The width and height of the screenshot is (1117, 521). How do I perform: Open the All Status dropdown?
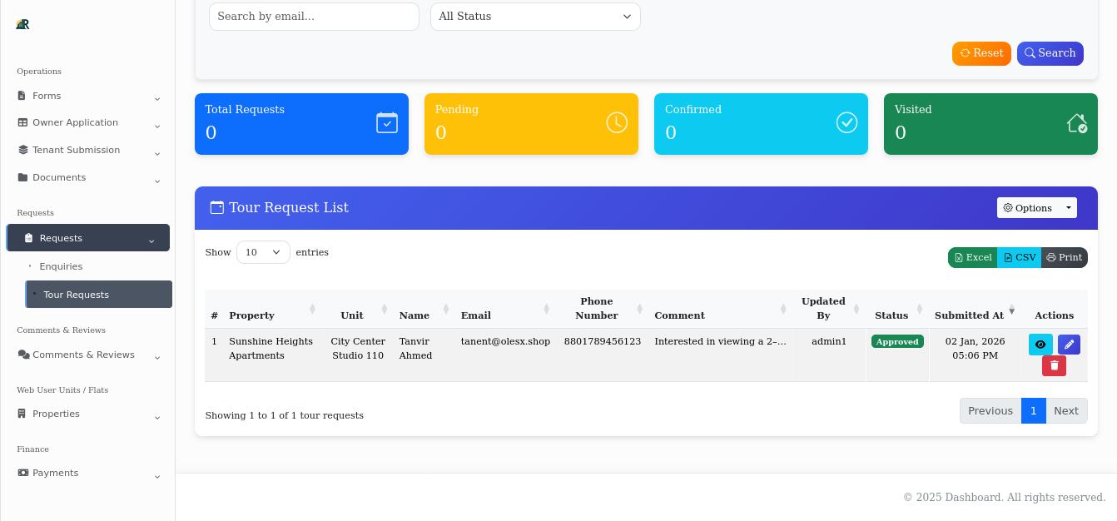(535, 16)
